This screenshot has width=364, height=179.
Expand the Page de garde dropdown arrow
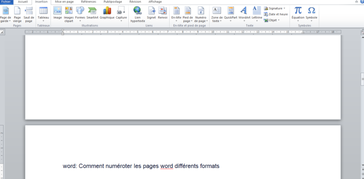tap(10, 21)
